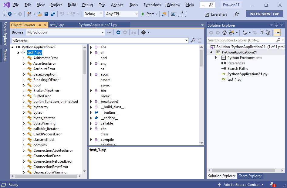287x188 pixels.
Task: Toggle auto hide pin on Solution Explorer
Action: click(276, 25)
